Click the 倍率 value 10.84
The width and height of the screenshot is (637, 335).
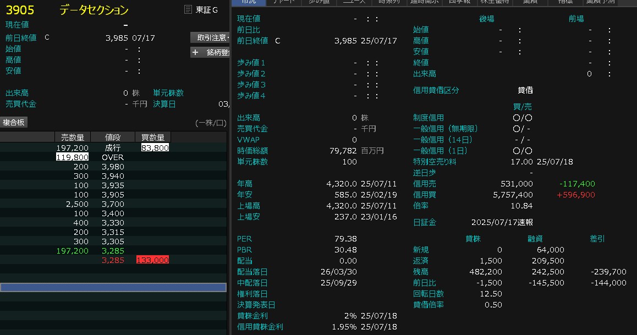[521, 206]
